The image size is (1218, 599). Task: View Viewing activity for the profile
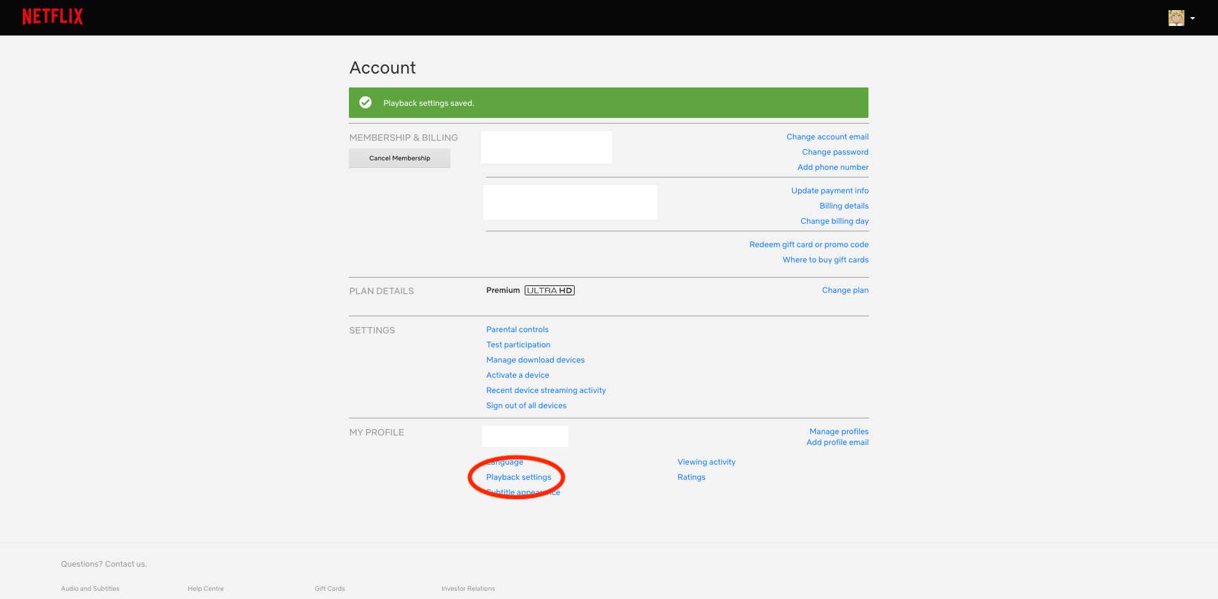(706, 461)
